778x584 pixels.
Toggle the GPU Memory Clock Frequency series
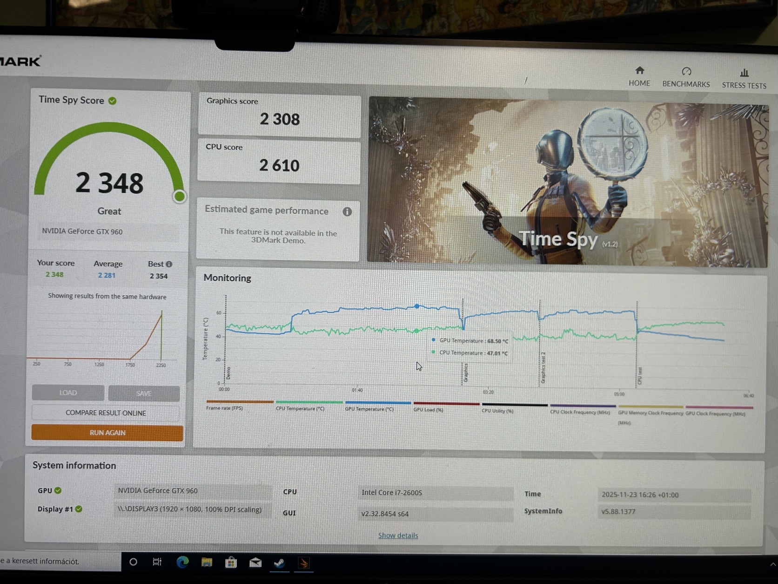point(651,414)
